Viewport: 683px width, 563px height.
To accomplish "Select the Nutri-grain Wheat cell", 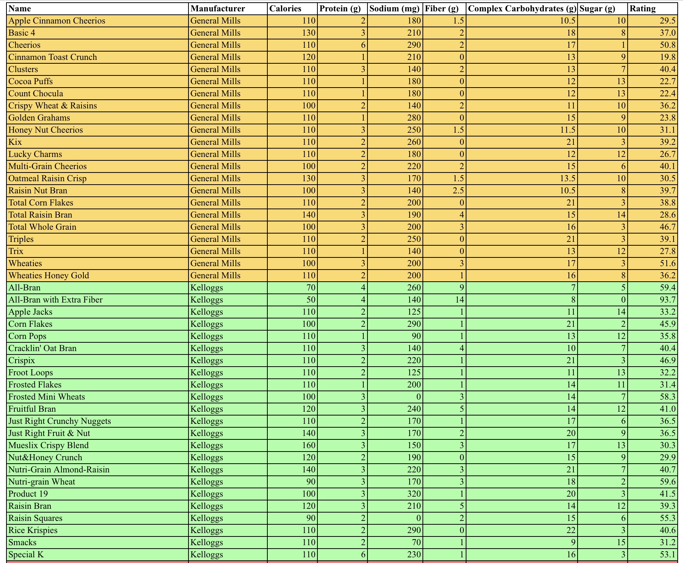I will coord(97,482).
